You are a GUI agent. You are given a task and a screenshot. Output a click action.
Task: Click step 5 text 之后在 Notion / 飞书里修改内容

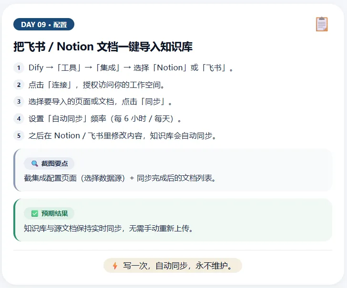click(122, 136)
